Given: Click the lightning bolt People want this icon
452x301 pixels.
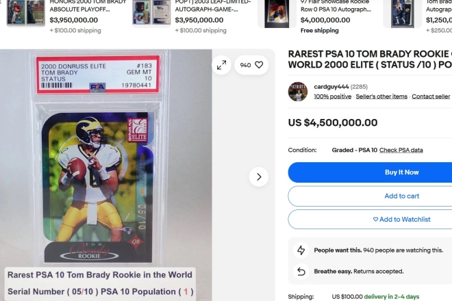Looking at the screenshot, I should 301,250.
